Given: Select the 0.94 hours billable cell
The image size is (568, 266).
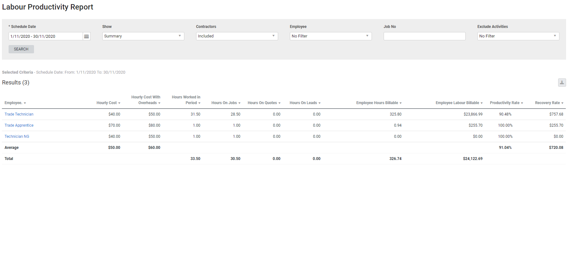Looking at the screenshot, I should click(398, 125).
